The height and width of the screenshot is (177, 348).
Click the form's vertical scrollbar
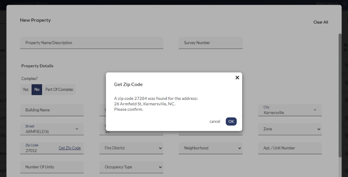(x=340, y=94)
